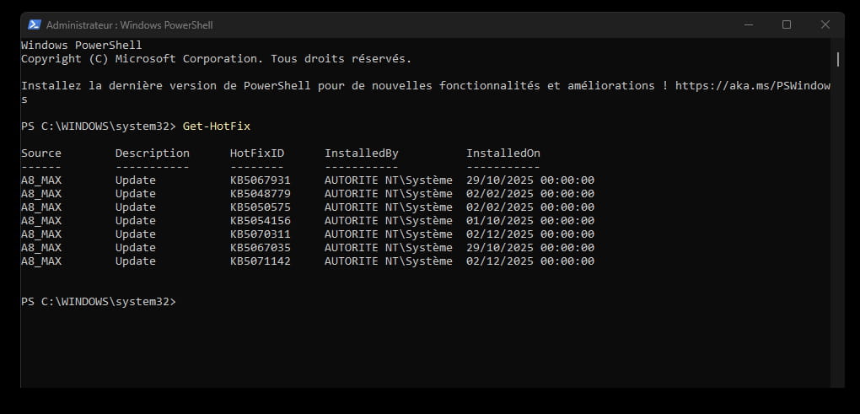Click the InstalledBy column header

click(x=361, y=153)
